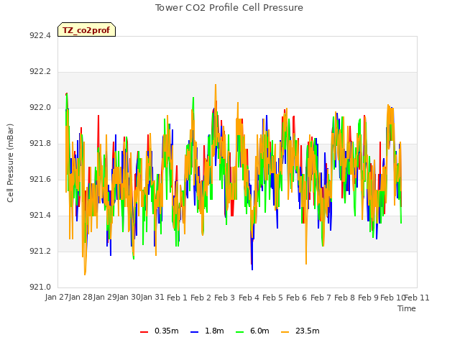Click the Feb 1 date tick label
The height and width of the screenshot is (345, 460).
pos(177,298)
